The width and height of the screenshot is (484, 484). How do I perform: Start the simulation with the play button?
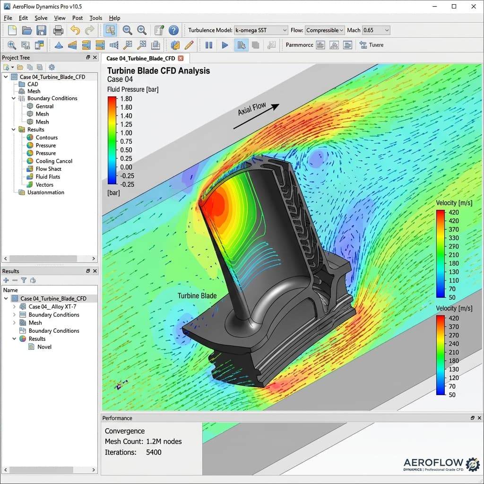point(225,45)
